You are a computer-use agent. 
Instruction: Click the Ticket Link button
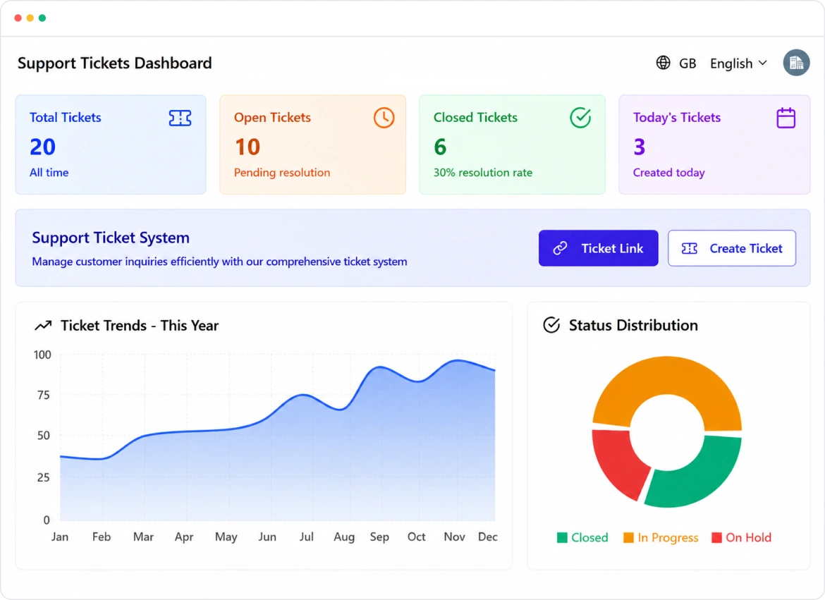point(598,248)
